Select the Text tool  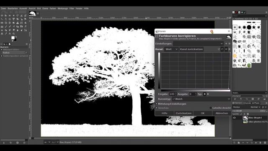point(2,34)
